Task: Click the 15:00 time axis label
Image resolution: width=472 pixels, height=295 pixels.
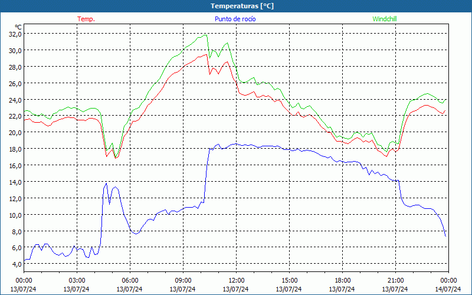Action: click(289, 281)
